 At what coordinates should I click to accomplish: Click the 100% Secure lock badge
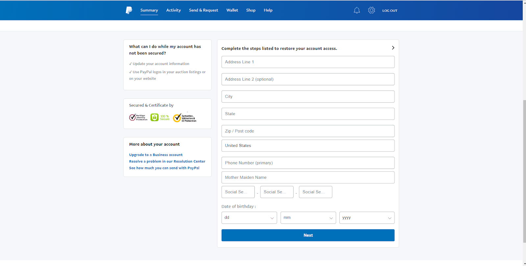(160, 117)
